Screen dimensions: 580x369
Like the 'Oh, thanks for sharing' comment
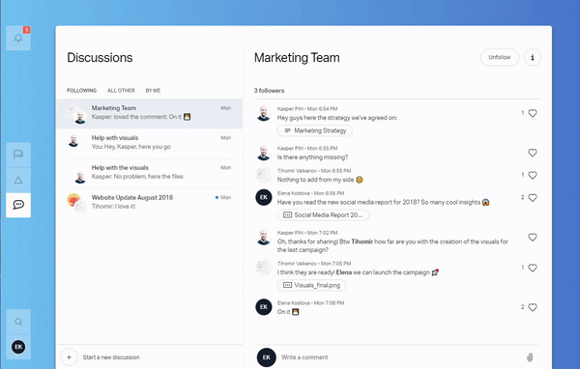click(x=533, y=237)
